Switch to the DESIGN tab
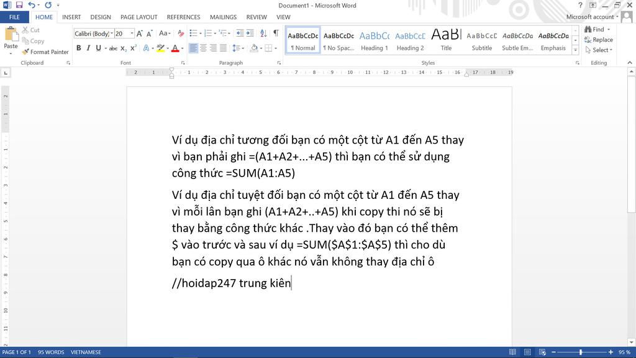Viewport: 636px width, 358px height. (101, 17)
